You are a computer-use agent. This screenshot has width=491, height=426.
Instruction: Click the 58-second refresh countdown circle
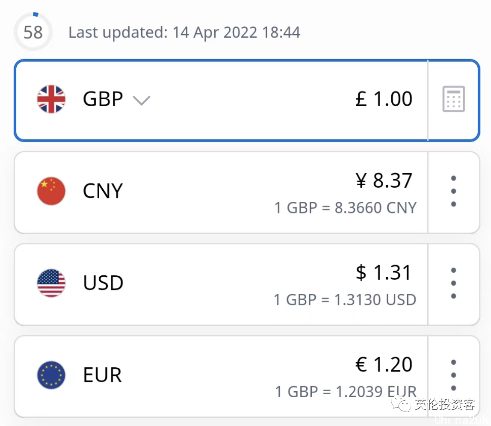(x=33, y=33)
